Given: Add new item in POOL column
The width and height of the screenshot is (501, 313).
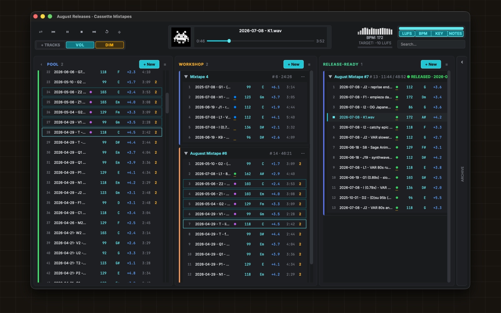Looking at the screenshot, I should [149, 64].
